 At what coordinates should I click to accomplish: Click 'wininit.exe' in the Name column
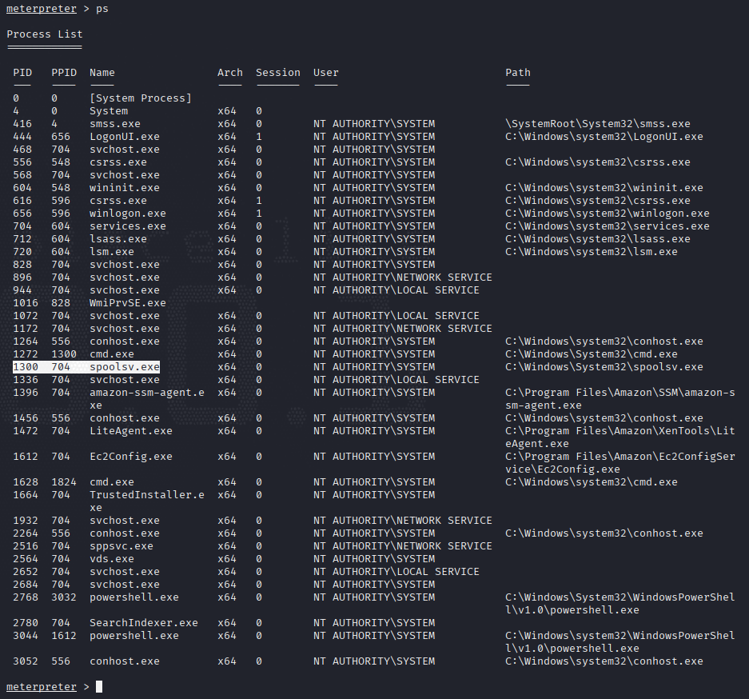[x=125, y=188]
